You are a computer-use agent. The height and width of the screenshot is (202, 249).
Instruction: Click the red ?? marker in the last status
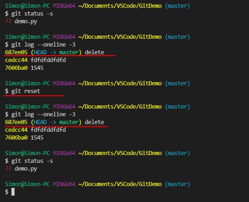(8, 168)
